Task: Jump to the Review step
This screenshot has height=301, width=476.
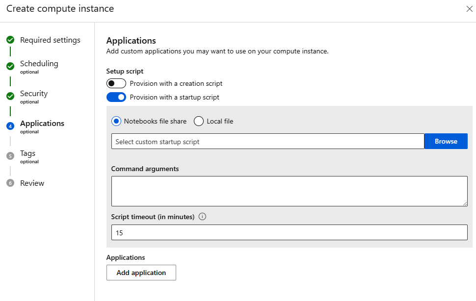Action: click(32, 183)
